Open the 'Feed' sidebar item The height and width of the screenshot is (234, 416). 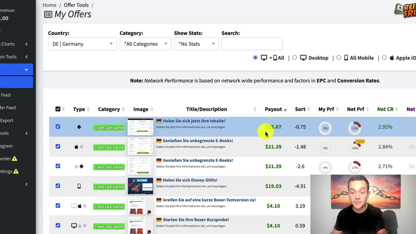[x=6, y=95]
